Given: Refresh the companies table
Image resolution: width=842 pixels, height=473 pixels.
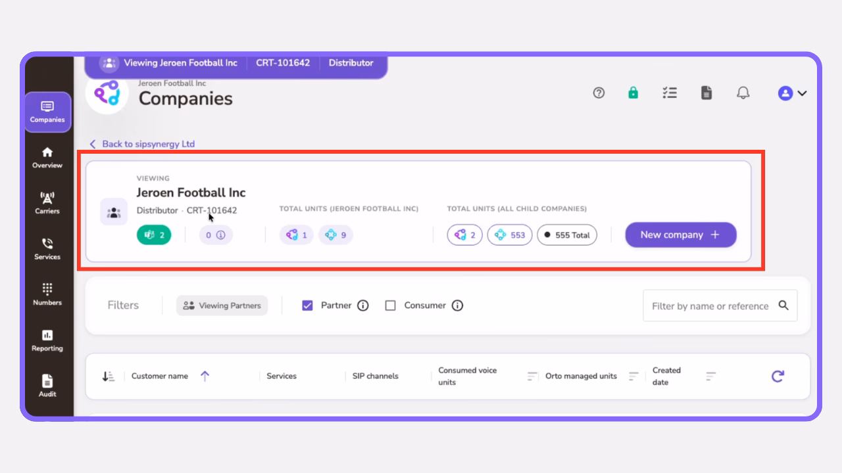Looking at the screenshot, I should pyautogui.click(x=778, y=376).
